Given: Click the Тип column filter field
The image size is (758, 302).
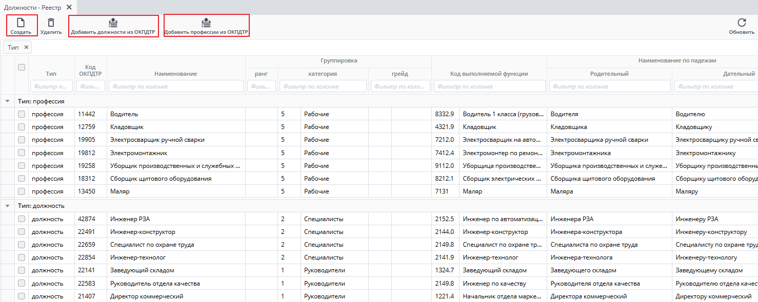Looking at the screenshot, I should (x=51, y=87).
